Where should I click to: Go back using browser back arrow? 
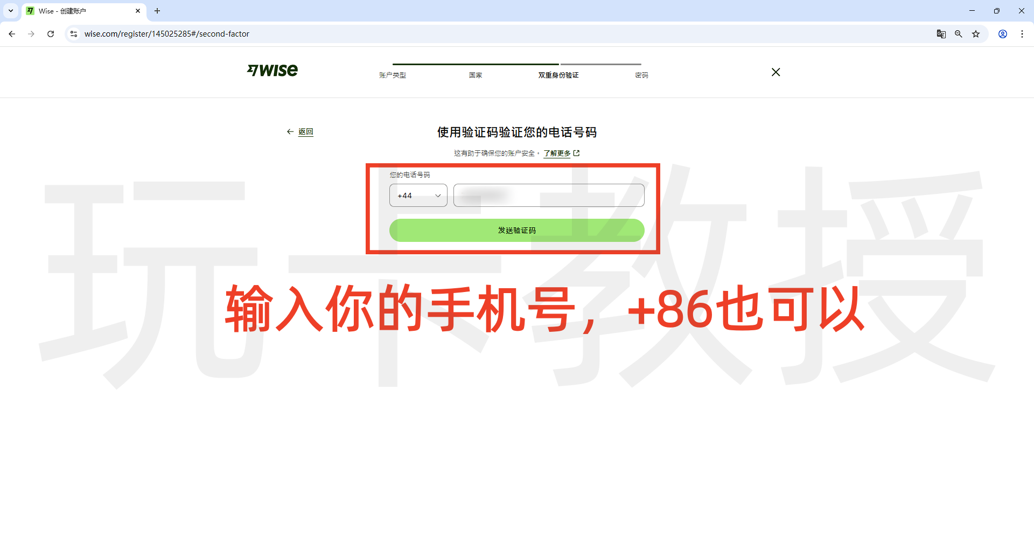point(12,34)
